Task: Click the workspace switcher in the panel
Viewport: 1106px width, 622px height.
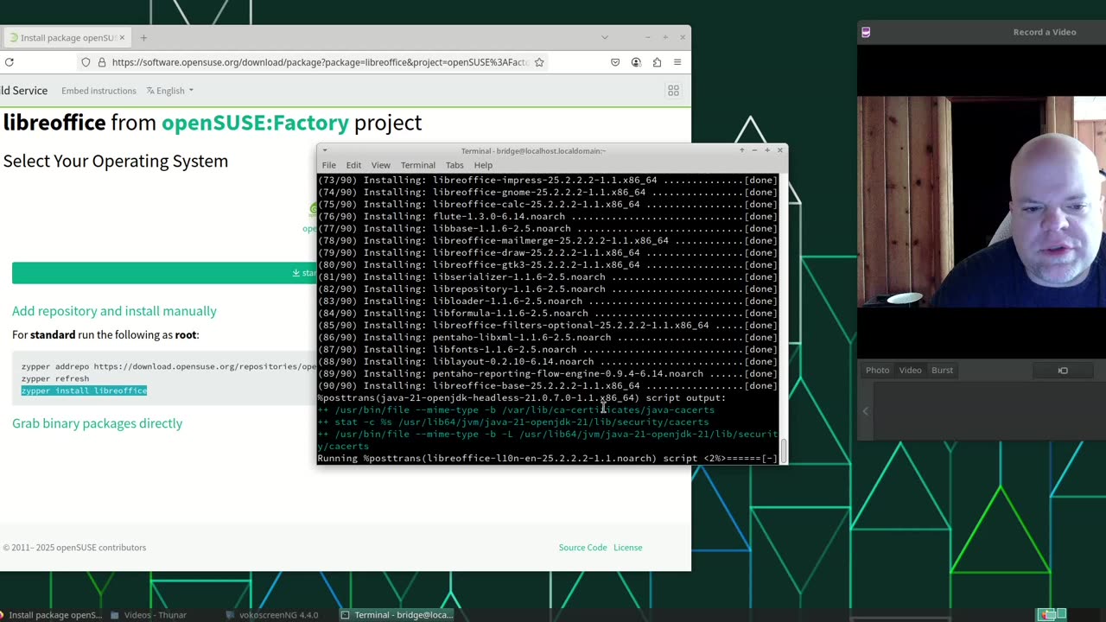Action: click(x=1052, y=615)
